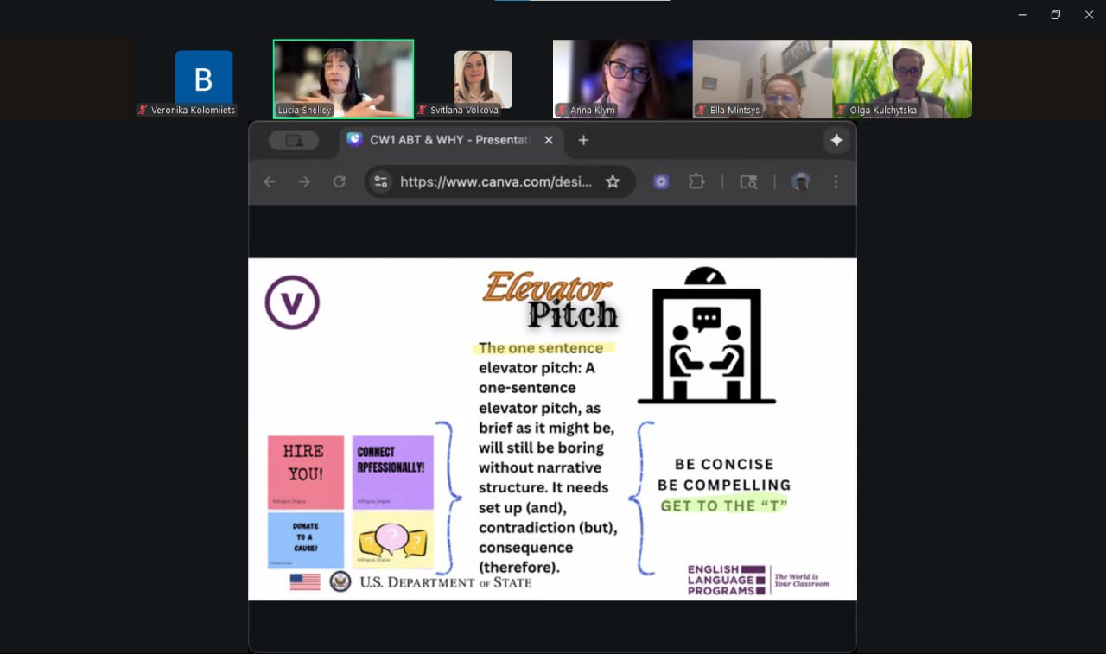The height and width of the screenshot is (654, 1106).
Task: Select the CW1 ABT & WHY tab
Action: tap(448, 140)
